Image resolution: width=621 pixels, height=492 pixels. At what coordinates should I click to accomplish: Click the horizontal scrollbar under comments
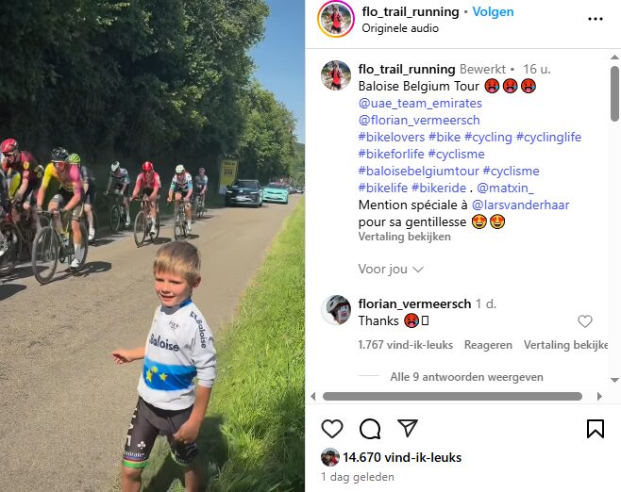coord(452,396)
